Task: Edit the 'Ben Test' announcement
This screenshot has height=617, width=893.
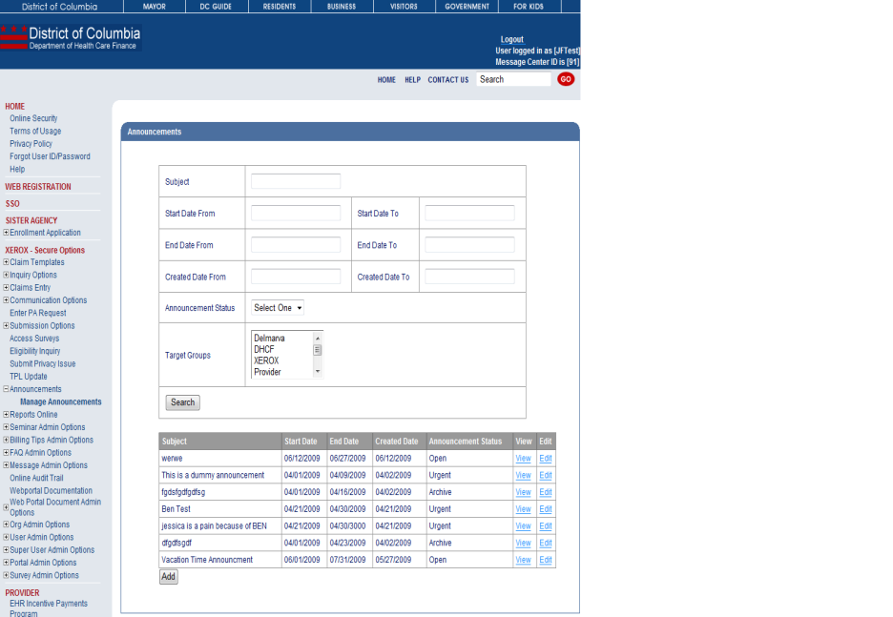Action: [546, 509]
